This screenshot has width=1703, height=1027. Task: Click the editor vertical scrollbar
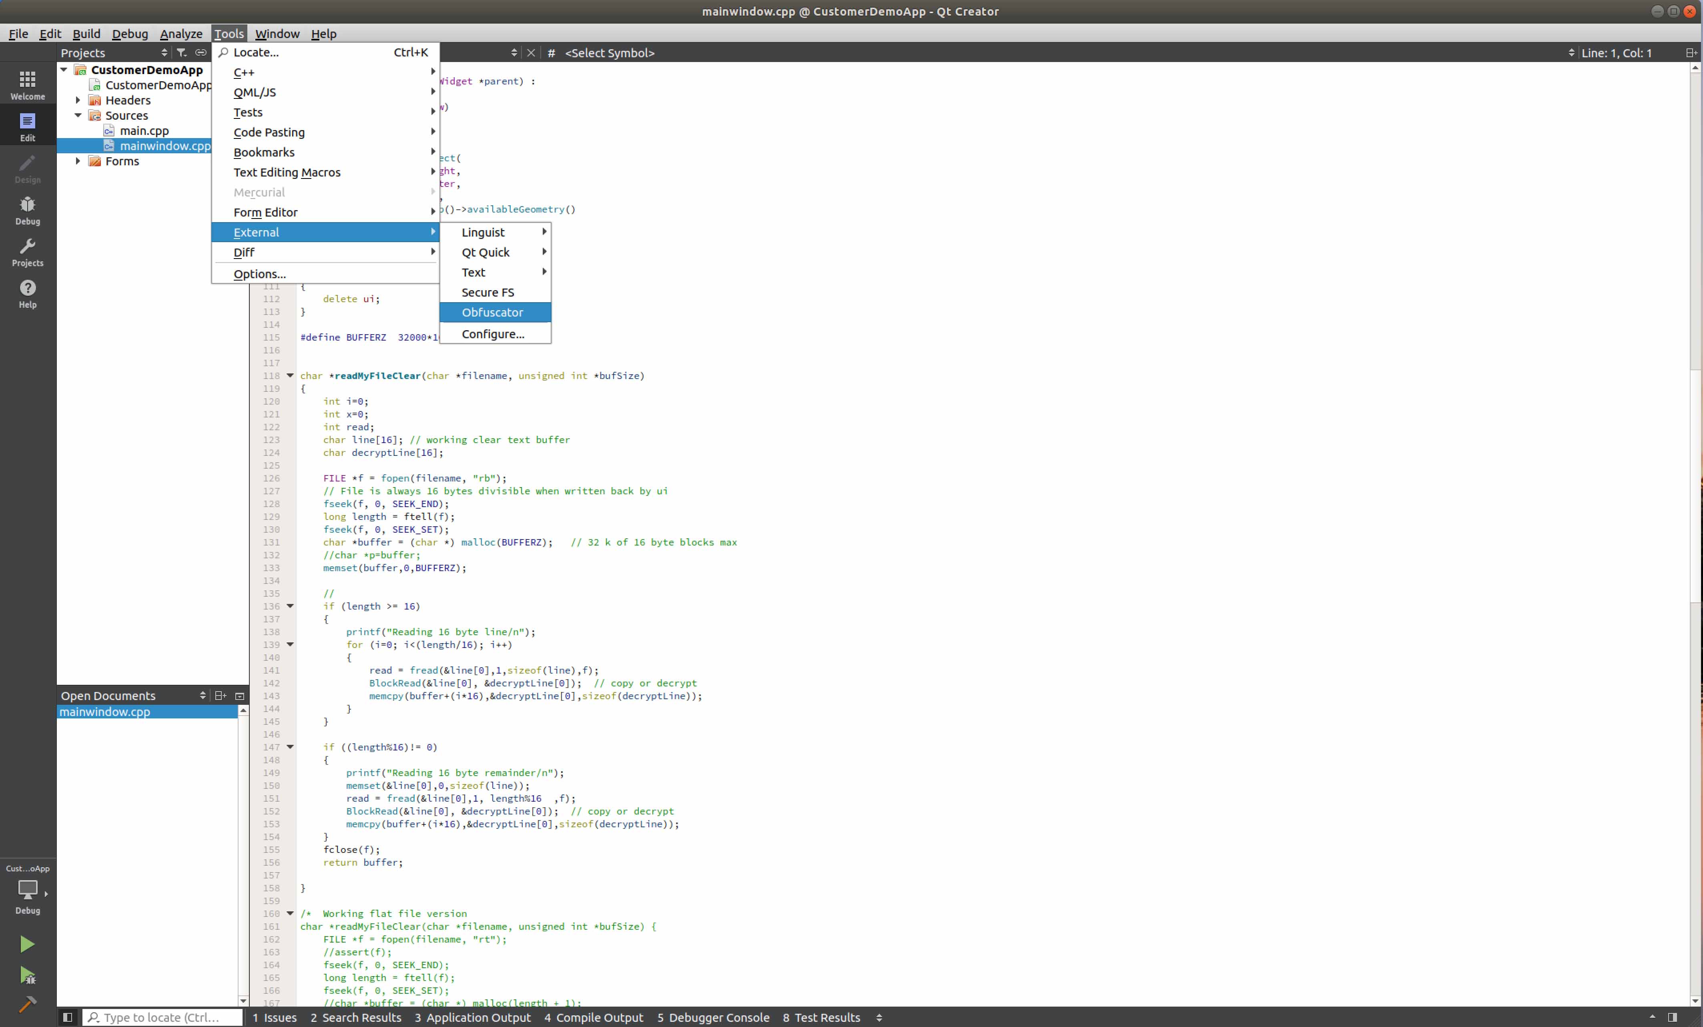coord(1695,484)
